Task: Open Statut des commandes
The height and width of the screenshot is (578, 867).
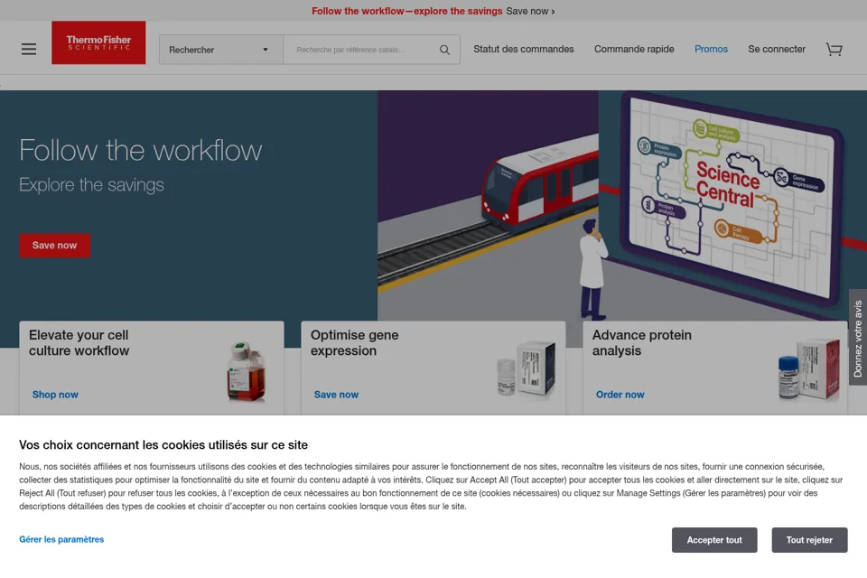Action: coord(524,50)
